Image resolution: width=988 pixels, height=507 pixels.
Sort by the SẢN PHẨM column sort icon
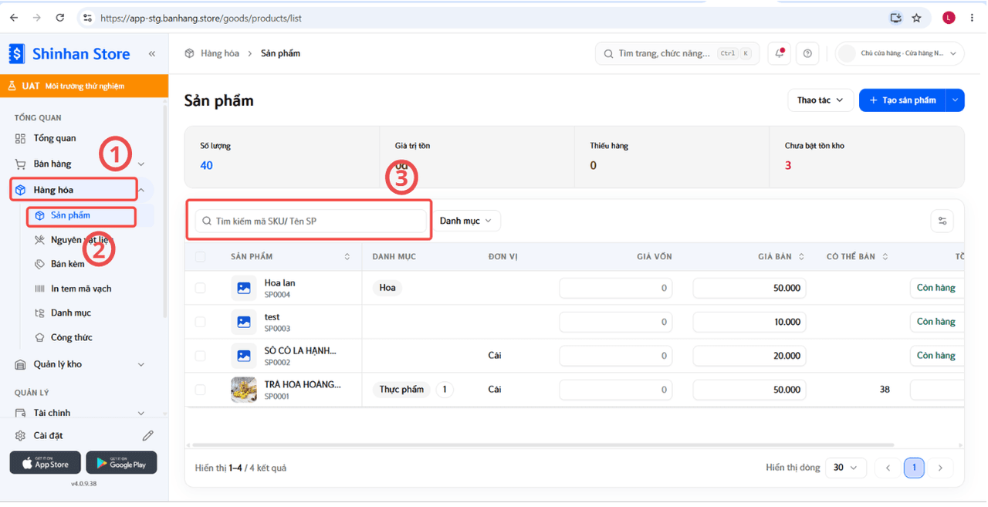(x=347, y=257)
